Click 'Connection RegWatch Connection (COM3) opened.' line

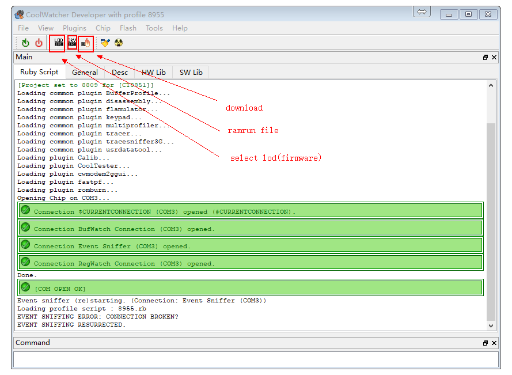(251, 263)
